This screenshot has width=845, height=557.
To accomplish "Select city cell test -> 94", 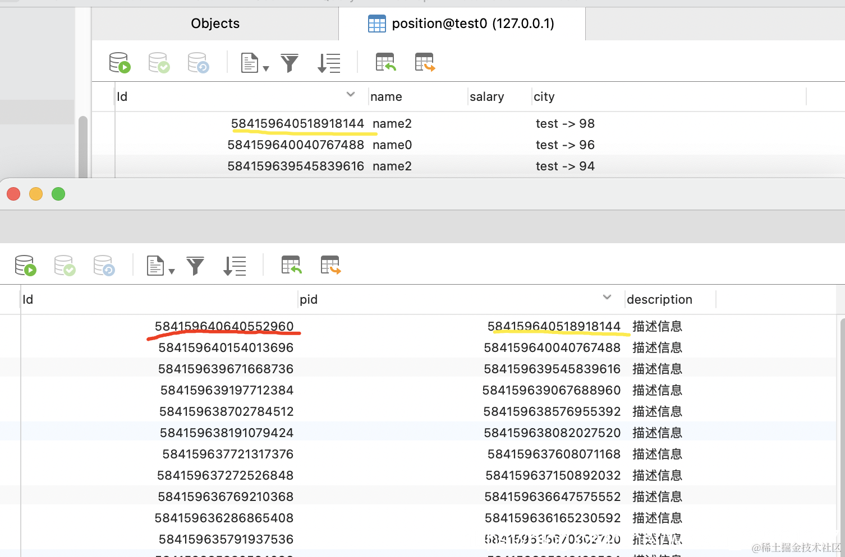I will pos(565,166).
